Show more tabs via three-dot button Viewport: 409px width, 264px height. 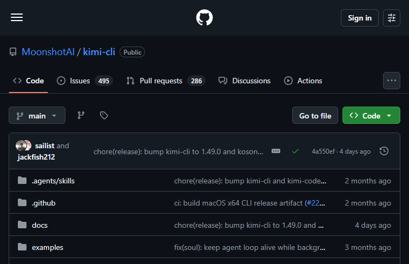[x=391, y=81]
